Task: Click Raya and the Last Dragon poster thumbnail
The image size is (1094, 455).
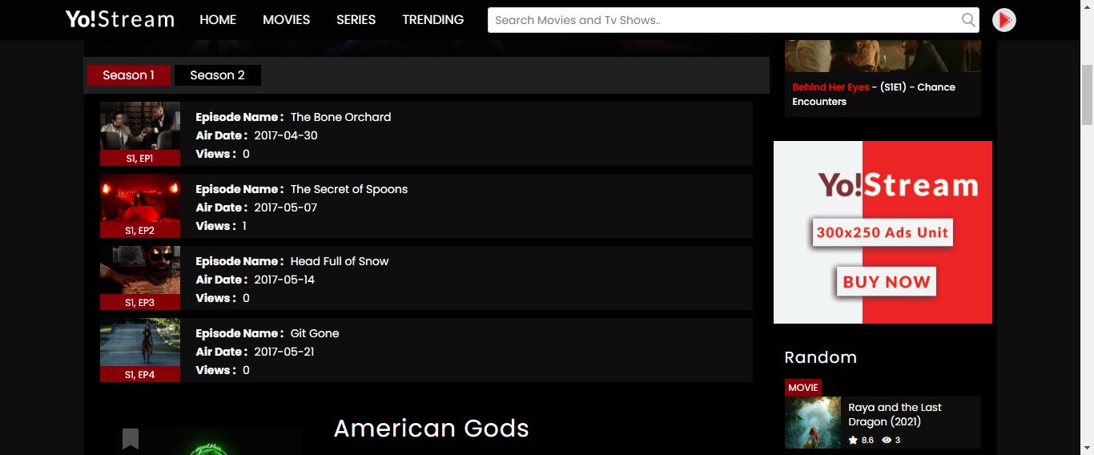Action: pyautogui.click(x=813, y=422)
